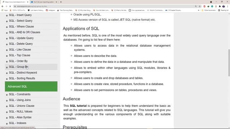230x129 pixels.
Task: Open the Lost Islamic History bookmark
Action: [x=36, y=10]
